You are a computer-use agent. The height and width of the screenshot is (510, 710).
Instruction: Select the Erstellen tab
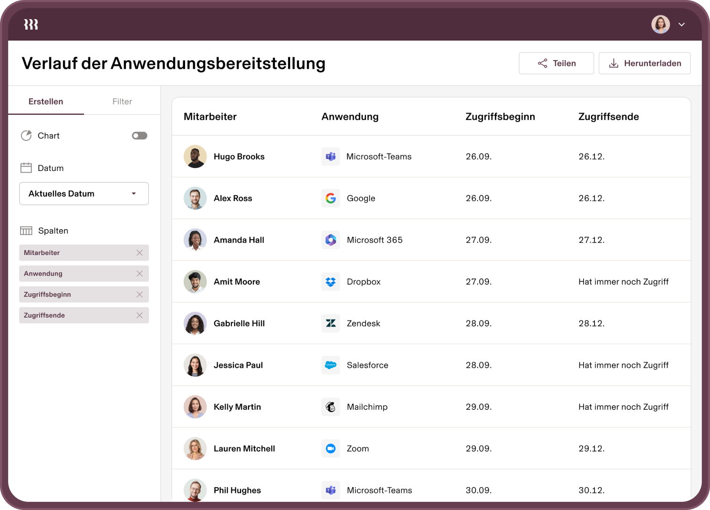click(46, 101)
